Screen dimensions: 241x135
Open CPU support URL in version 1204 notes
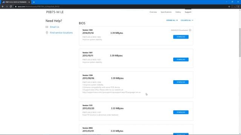111,93
